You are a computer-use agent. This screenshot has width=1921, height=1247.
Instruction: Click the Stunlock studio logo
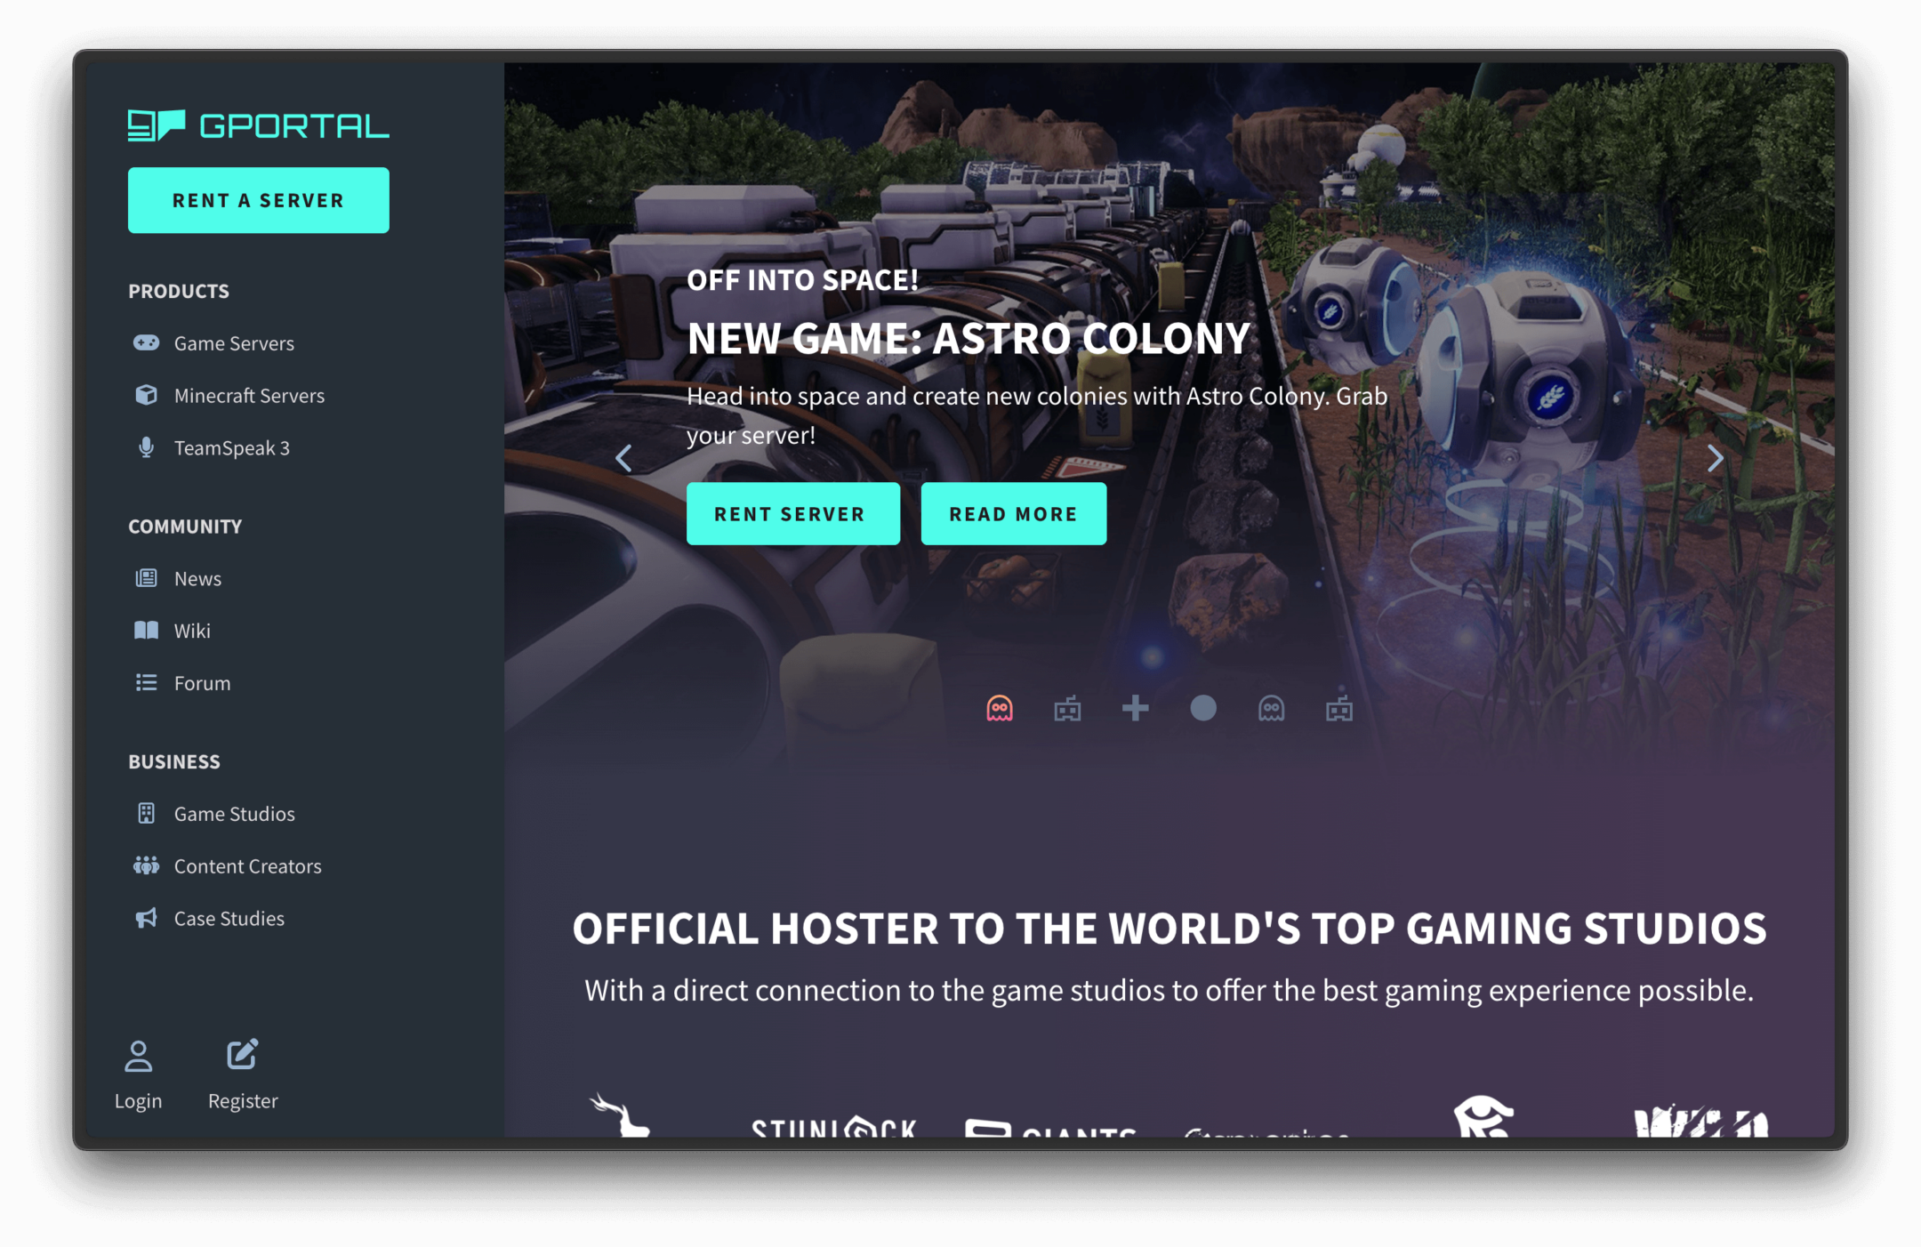tap(833, 1126)
